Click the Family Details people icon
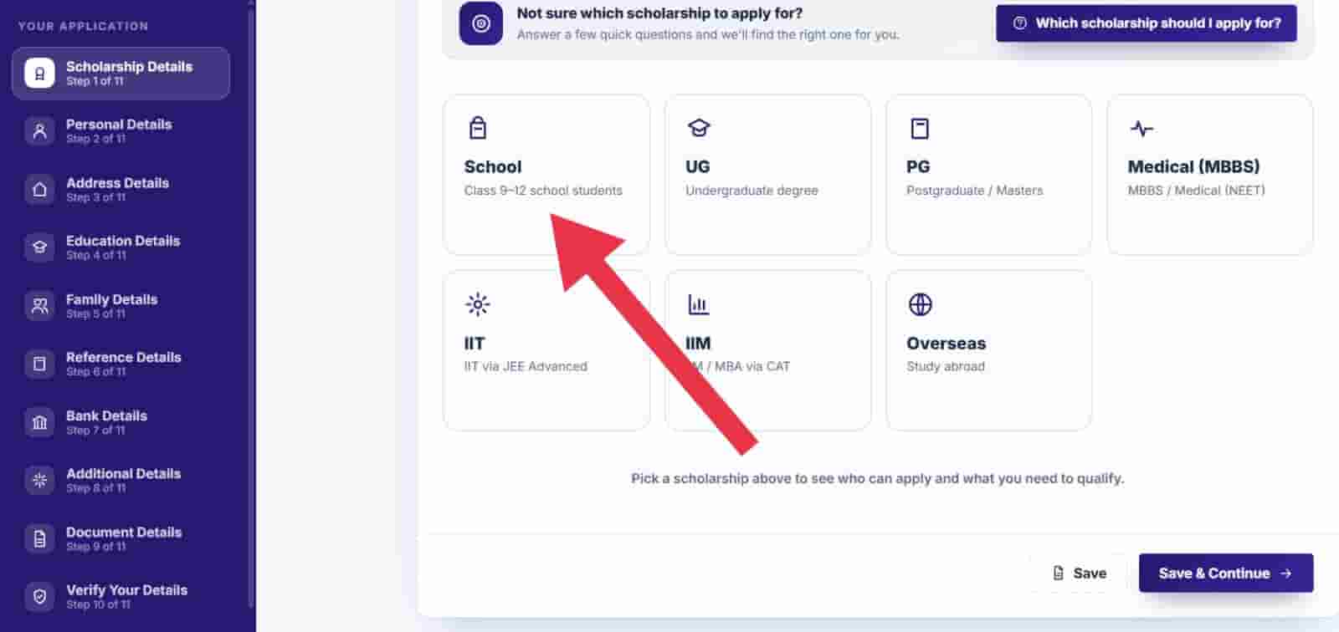The width and height of the screenshot is (1339, 632). pyautogui.click(x=39, y=306)
